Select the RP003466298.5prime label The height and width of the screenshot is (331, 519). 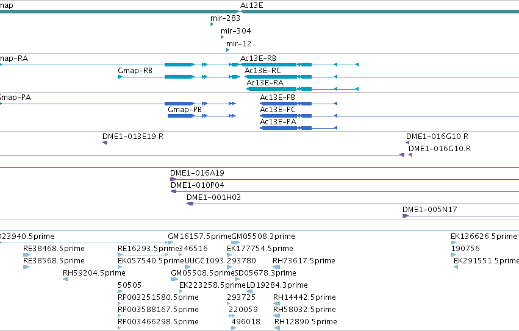click(158, 322)
